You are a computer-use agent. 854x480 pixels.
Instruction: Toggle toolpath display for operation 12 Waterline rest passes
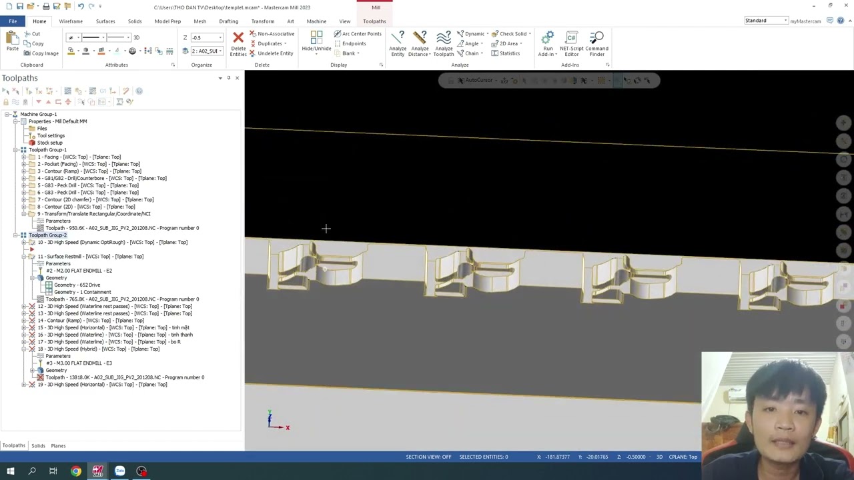click(x=31, y=306)
